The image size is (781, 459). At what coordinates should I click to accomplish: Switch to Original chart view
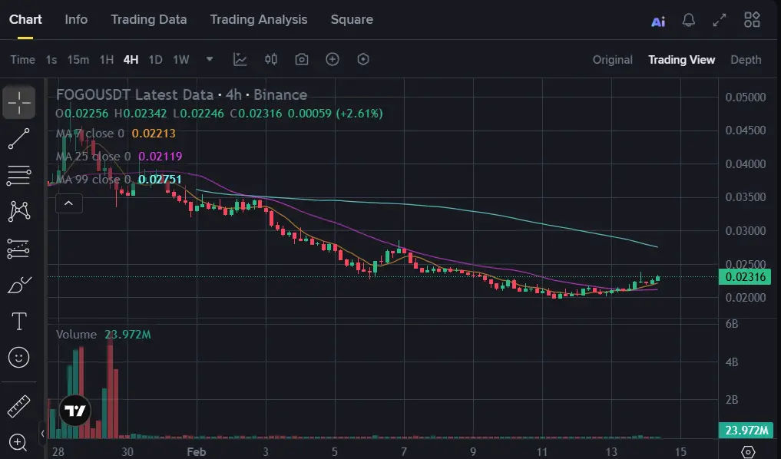click(x=612, y=60)
